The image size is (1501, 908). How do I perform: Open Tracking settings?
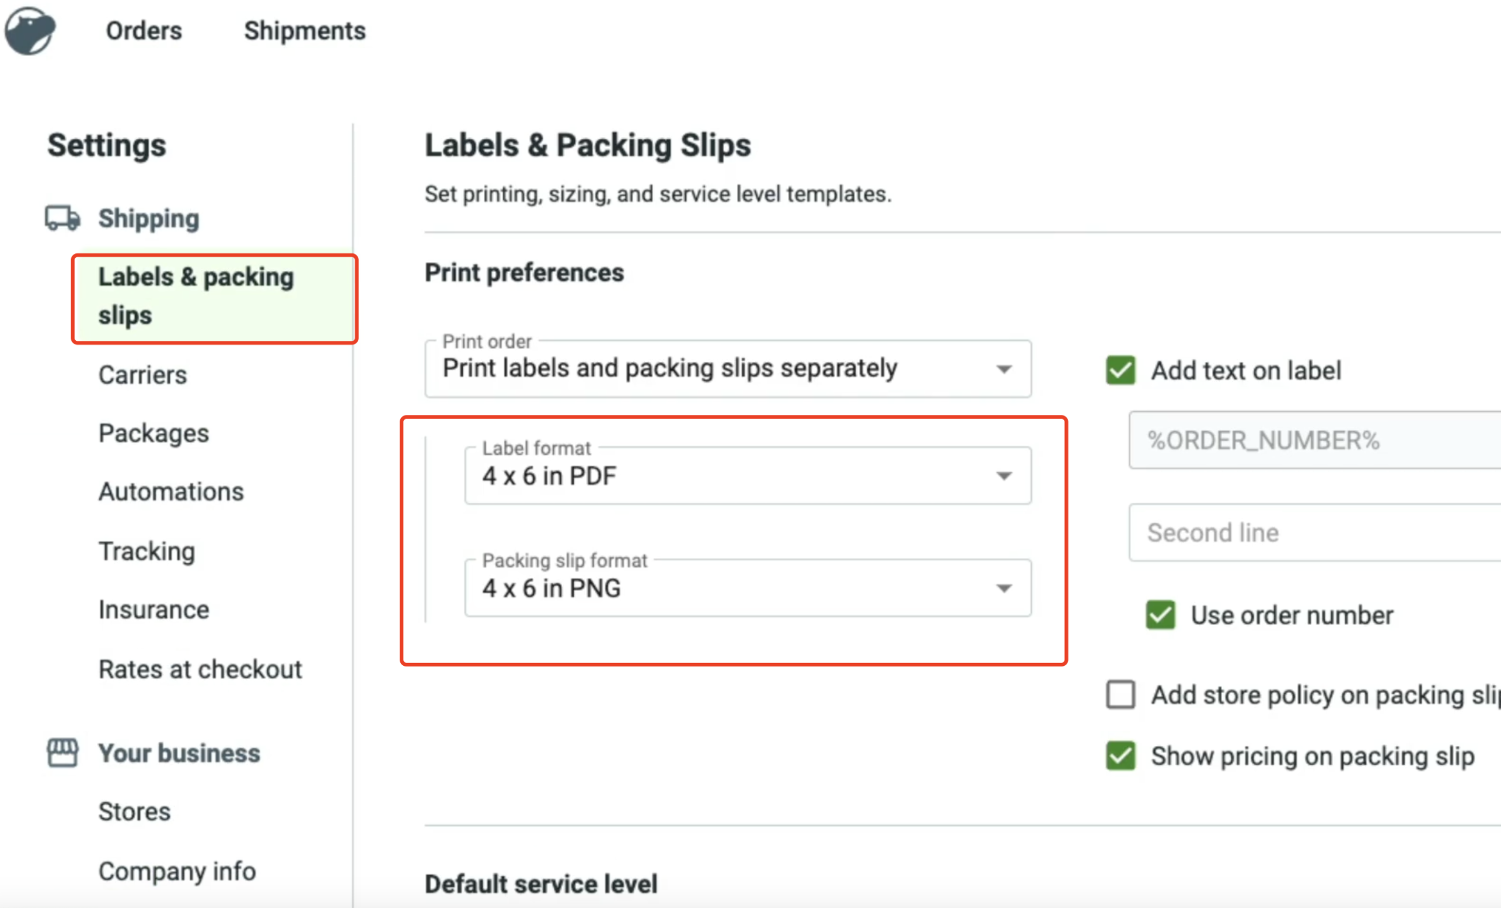tap(147, 551)
